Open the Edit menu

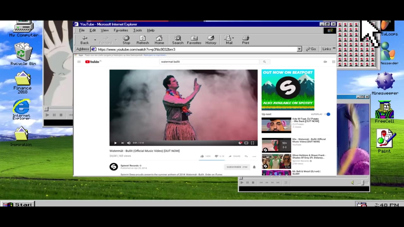(x=92, y=30)
